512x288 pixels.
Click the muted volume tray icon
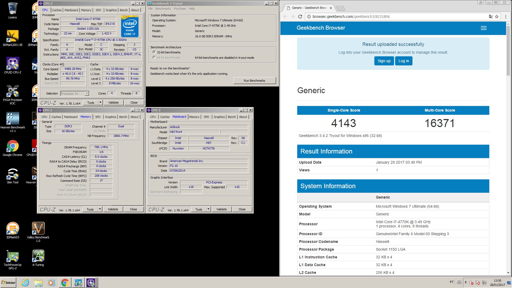[x=471, y=282]
